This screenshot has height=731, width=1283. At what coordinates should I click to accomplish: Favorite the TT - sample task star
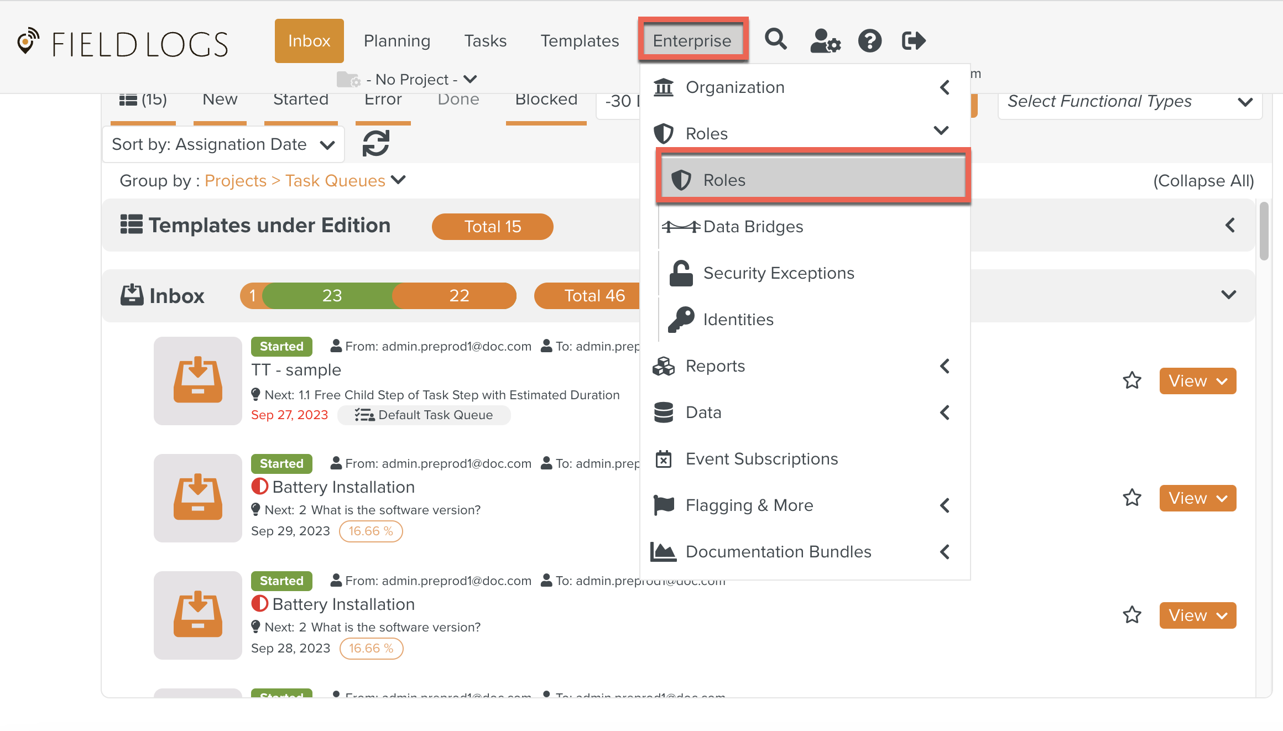tap(1132, 381)
